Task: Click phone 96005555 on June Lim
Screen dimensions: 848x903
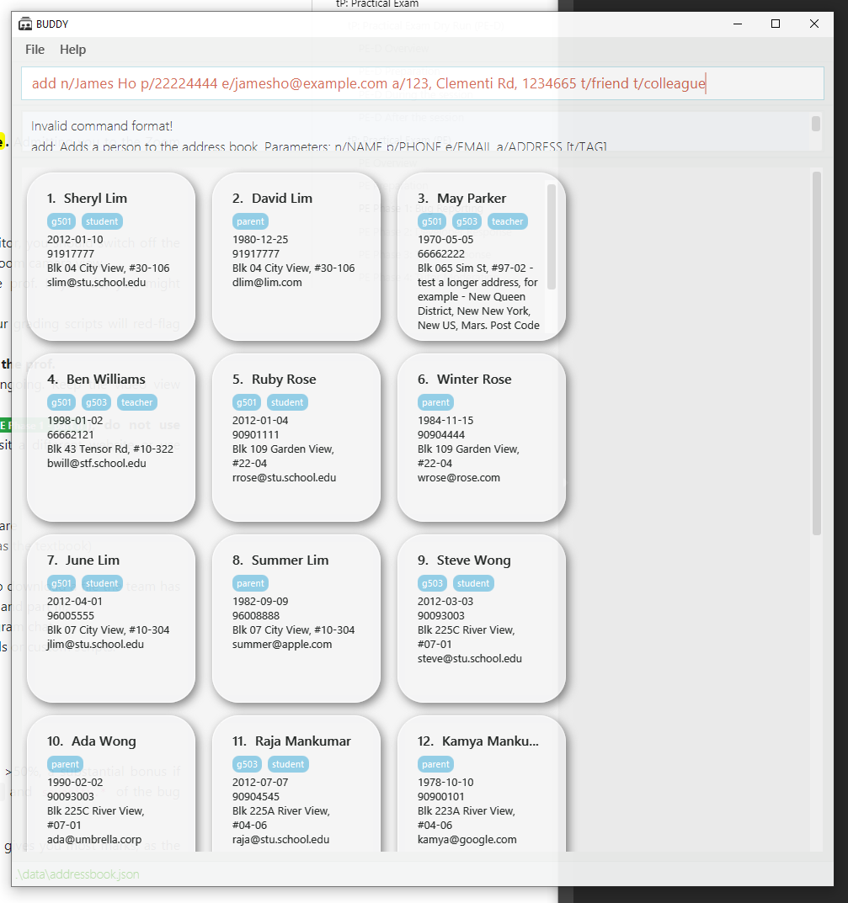Action: point(70,615)
